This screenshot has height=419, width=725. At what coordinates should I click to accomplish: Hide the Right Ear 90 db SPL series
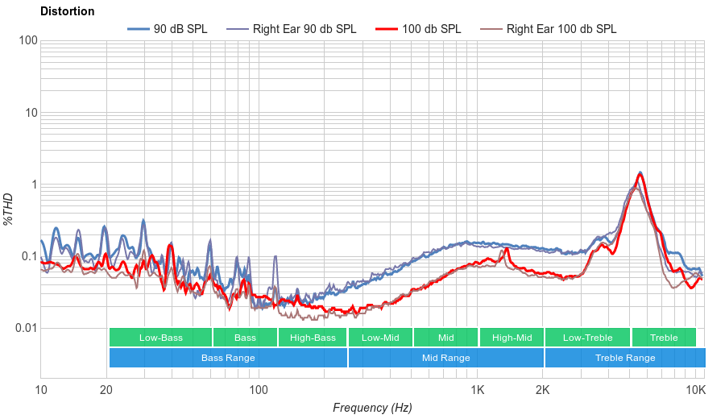(x=304, y=29)
